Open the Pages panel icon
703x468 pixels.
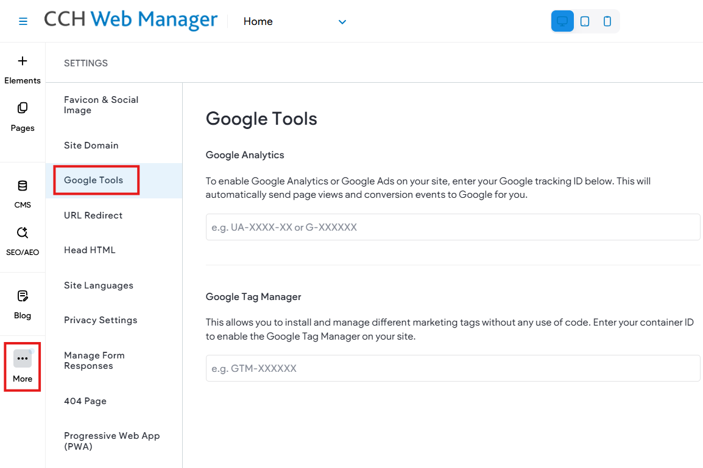(23, 108)
